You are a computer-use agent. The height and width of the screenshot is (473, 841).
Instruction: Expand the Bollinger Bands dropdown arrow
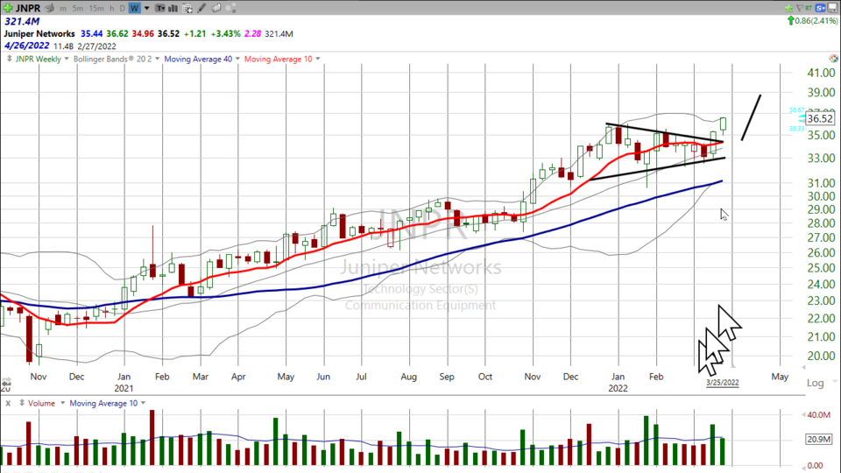point(157,59)
